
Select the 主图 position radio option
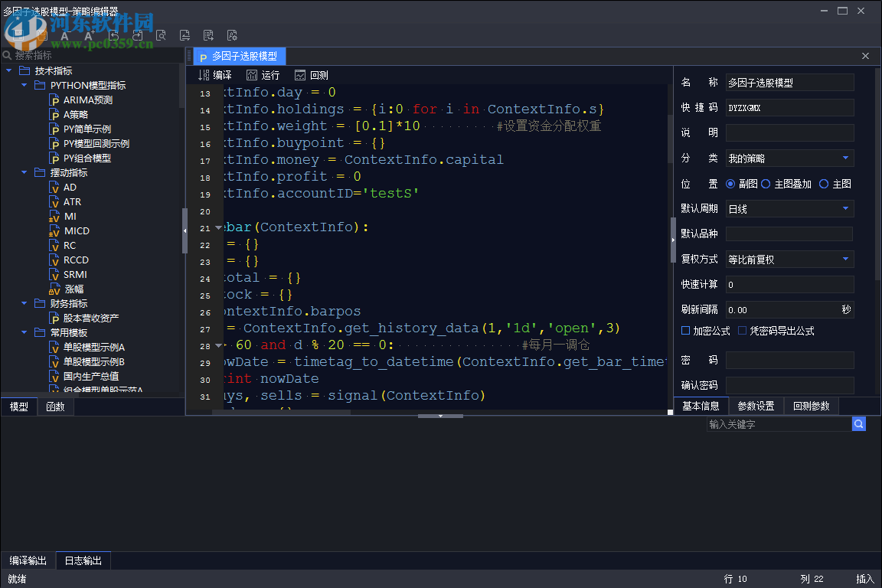coord(824,184)
